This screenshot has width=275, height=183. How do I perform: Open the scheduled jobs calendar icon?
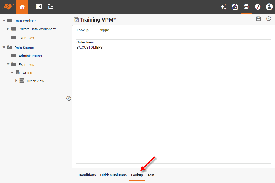point(235,7)
